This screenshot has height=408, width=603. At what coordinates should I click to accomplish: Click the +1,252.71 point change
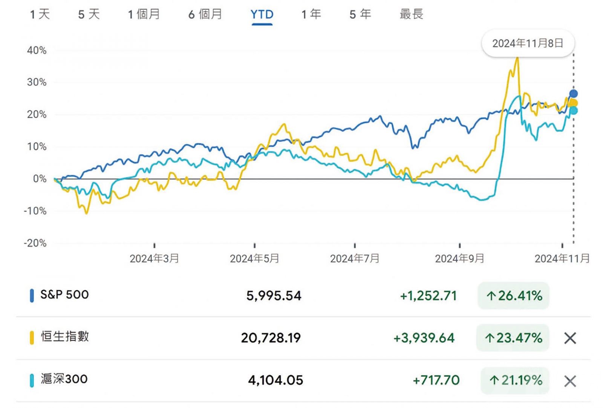428,296
